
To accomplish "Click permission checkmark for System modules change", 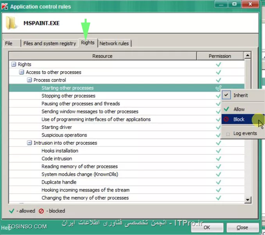I will [218, 174].
